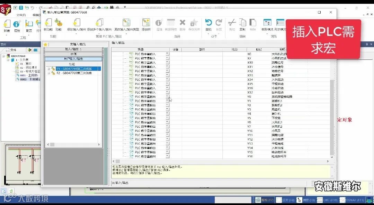Click the 恢复 redo icon
374x205 pixels.
[x=219, y=23]
